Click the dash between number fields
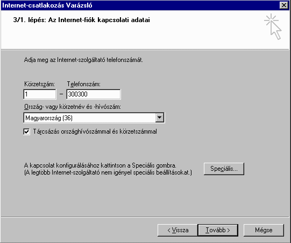 (x=61, y=94)
